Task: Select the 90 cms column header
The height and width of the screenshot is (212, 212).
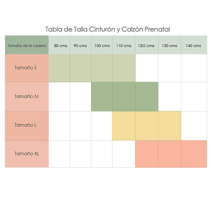Action: click(x=80, y=45)
